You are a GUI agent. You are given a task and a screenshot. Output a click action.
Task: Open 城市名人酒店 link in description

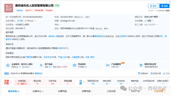[54, 36]
